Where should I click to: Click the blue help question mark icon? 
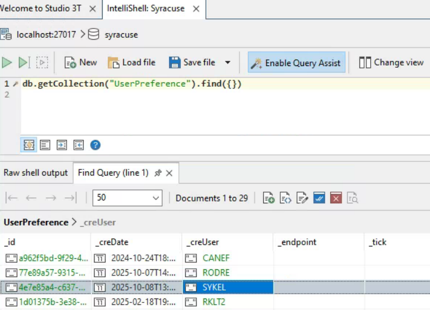coord(95,145)
